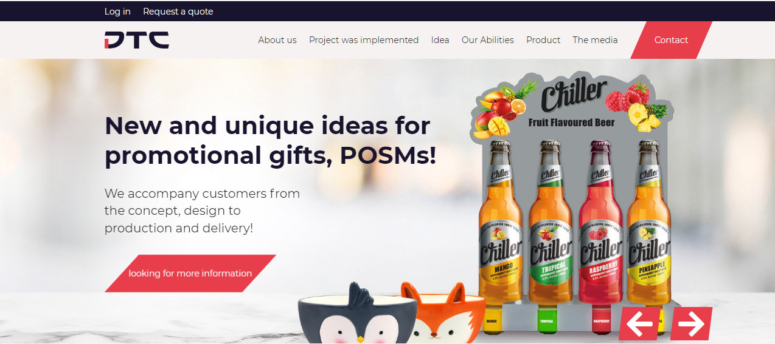Select the Idea menu item
The width and height of the screenshot is (775, 344).
440,40
